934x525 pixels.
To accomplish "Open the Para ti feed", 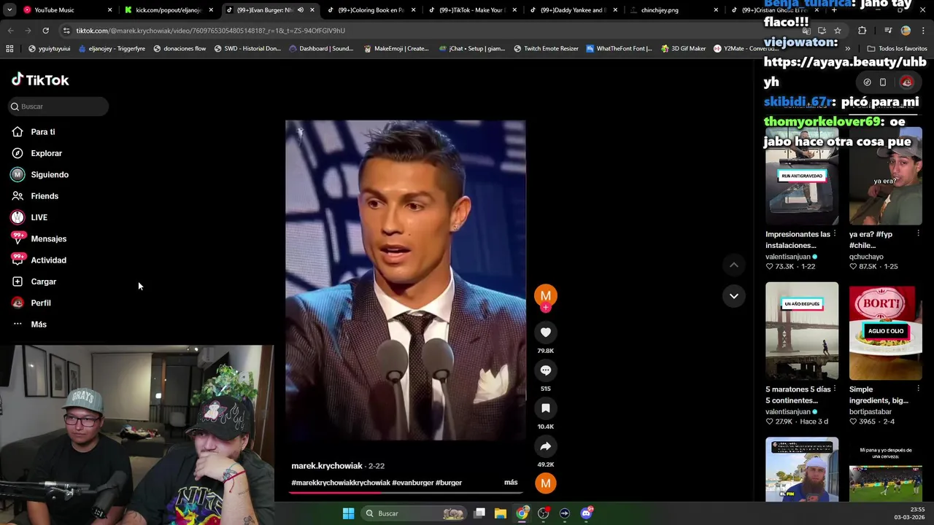I will click(34, 132).
